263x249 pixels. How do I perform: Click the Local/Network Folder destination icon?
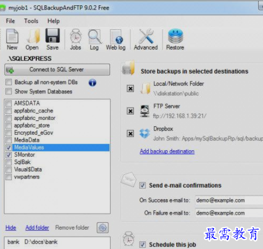[x=145, y=88]
